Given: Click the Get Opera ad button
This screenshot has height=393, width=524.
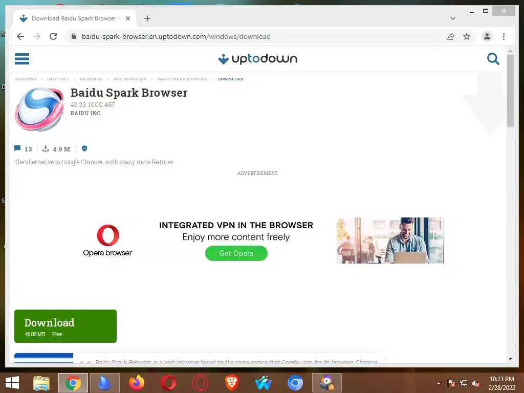Looking at the screenshot, I should pyautogui.click(x=236, y=253).
